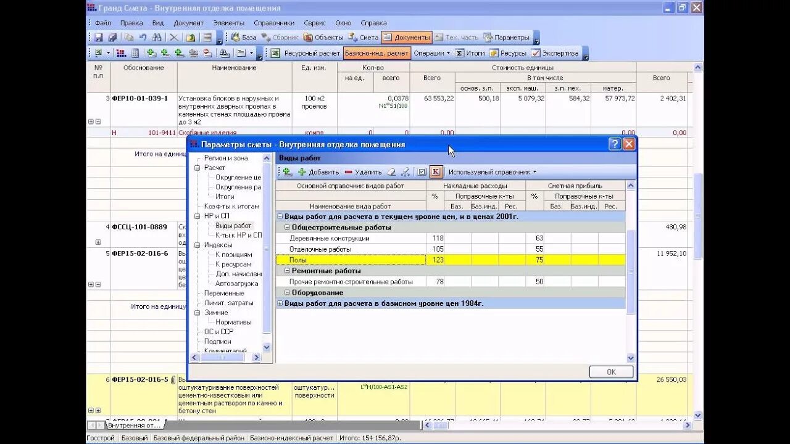Select Коэф-ты к итогам tree item
The image size is (790, 444).
[232, 207]
